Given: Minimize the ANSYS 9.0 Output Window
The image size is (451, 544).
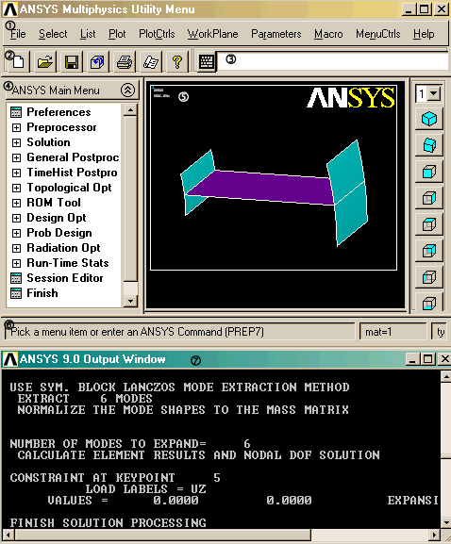Looking at the screenshot, I should pyautogui.click(x=412, y=359).
